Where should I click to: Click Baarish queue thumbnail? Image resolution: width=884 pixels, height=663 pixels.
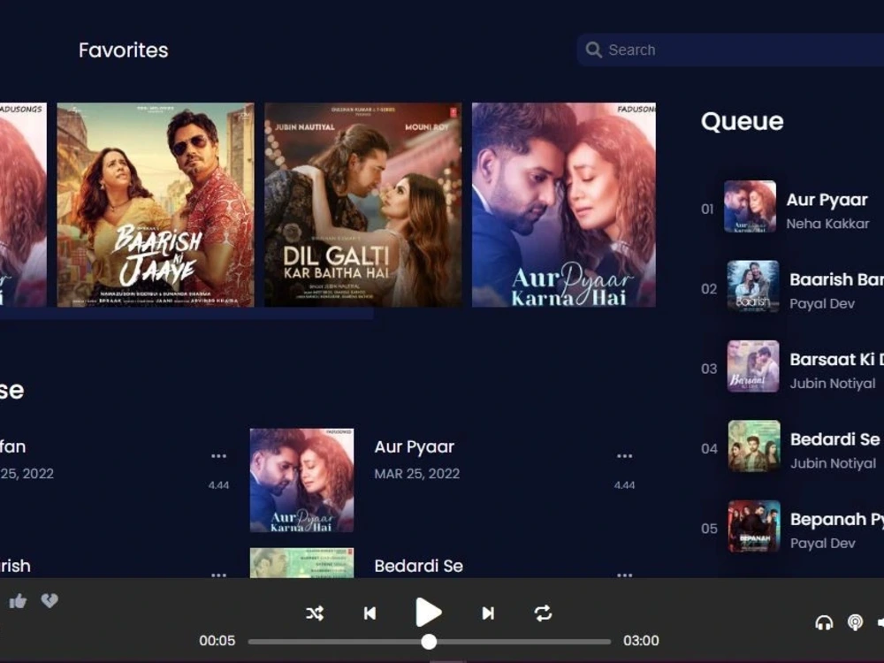[x=753, y=286]
